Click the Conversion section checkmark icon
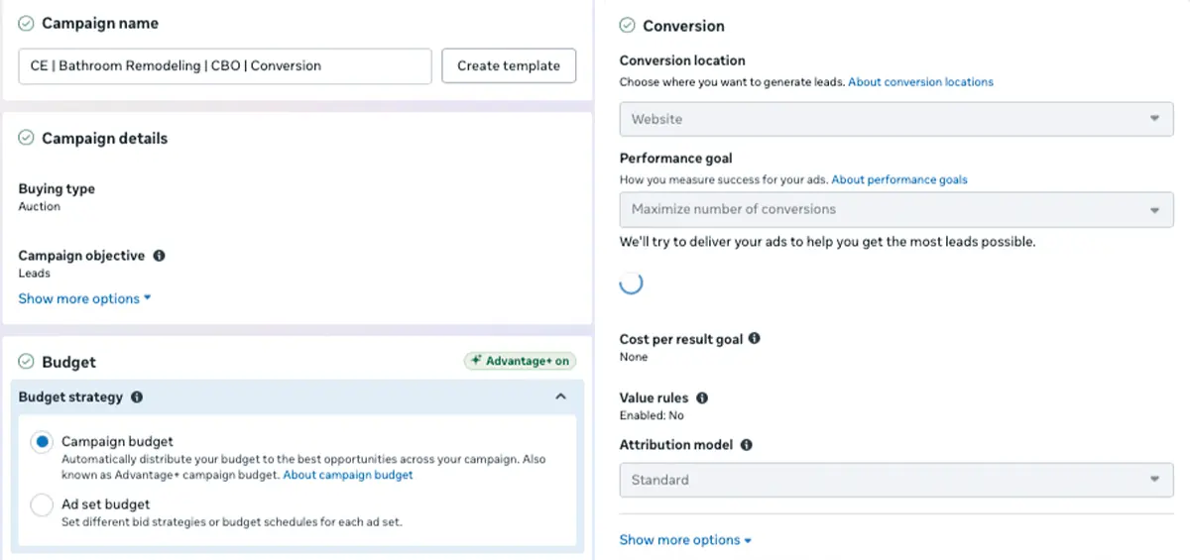Viewport: 1190px width, 560px height. pyautogui.click(x=627, y=26)
